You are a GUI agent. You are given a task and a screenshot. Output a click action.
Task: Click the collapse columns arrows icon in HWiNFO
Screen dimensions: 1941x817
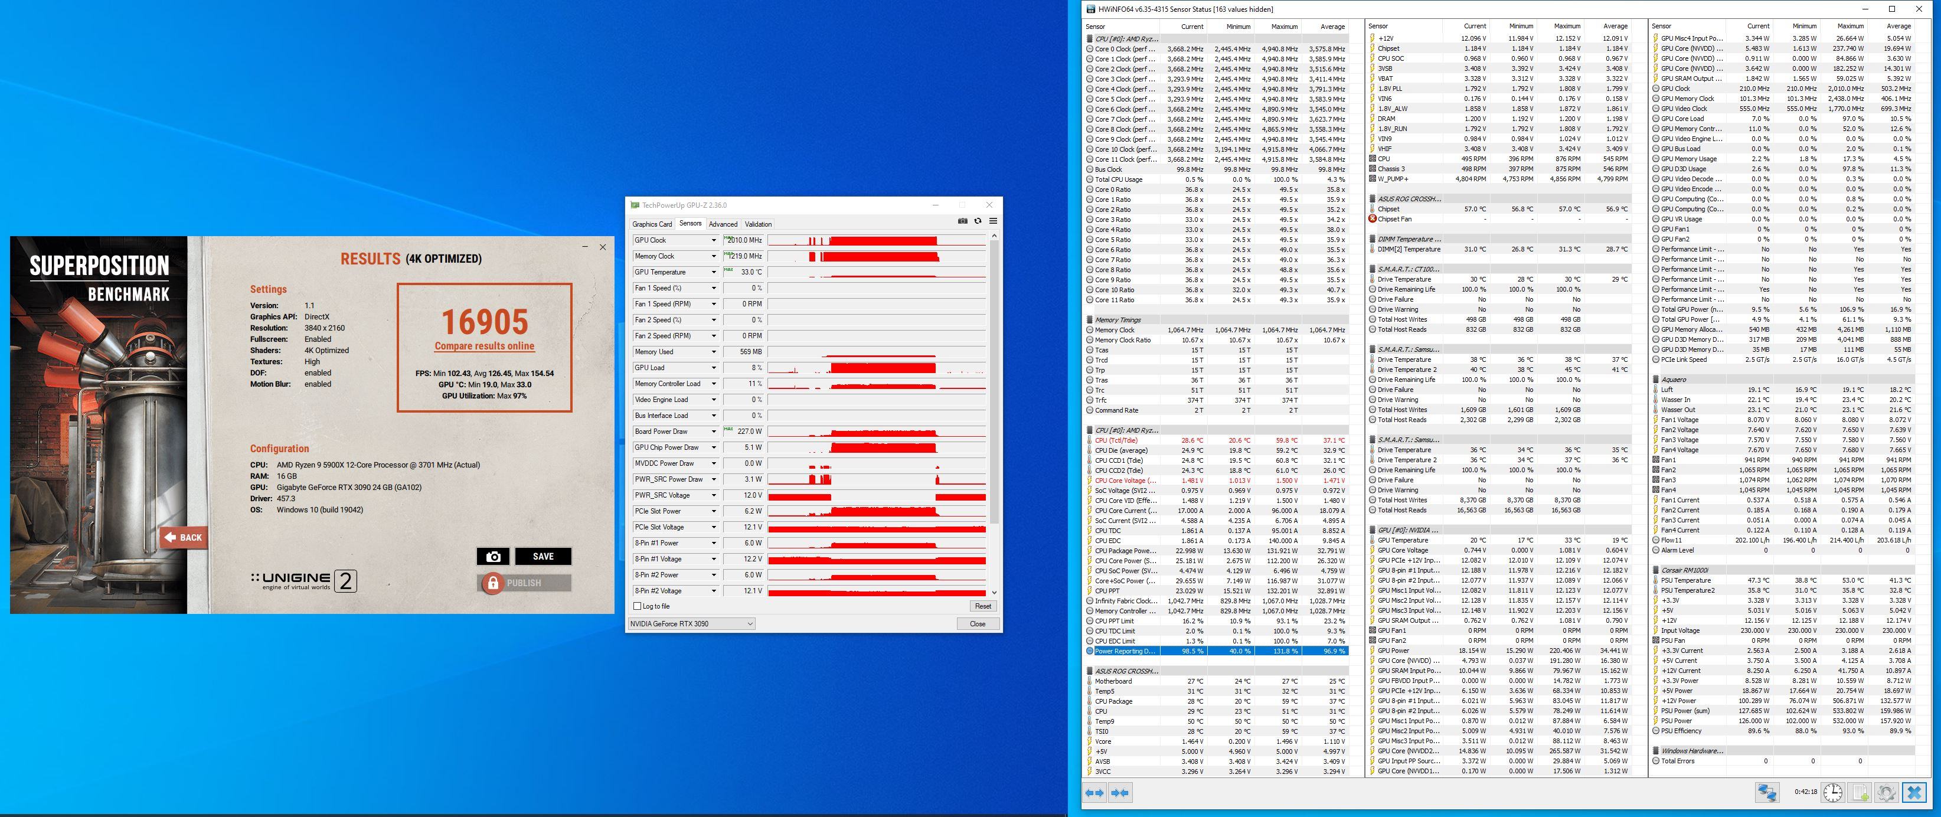click(1120, 792)
